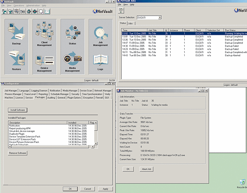Select the Job Manager tab in Configurator
This screenshot has width=247, height=193.
(x=11, y=91)
